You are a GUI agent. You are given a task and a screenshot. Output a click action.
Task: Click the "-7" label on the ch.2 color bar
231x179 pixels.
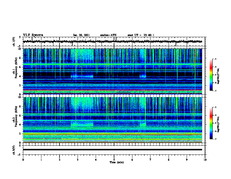click(215, 139)
